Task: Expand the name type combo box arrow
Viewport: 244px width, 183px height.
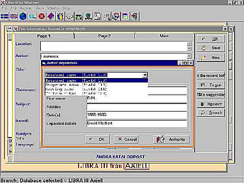Action: 145,75
